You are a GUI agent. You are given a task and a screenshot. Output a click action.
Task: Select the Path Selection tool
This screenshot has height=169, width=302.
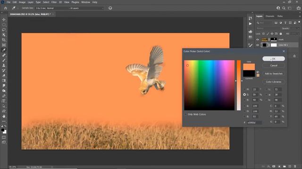[x=4, y=106]
